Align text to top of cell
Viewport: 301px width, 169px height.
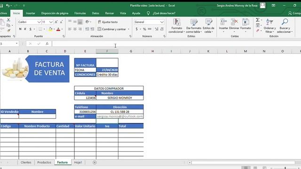click(x=70, y=22)
